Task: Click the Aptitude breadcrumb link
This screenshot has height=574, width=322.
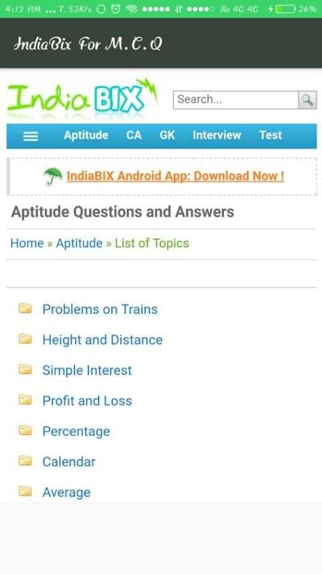Action: [79, 243]
